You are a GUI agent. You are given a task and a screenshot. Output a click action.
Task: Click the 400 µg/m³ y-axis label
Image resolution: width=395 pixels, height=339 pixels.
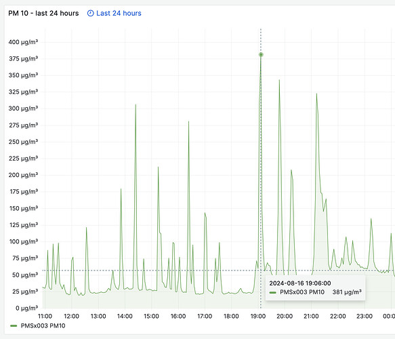pos(23,42)
